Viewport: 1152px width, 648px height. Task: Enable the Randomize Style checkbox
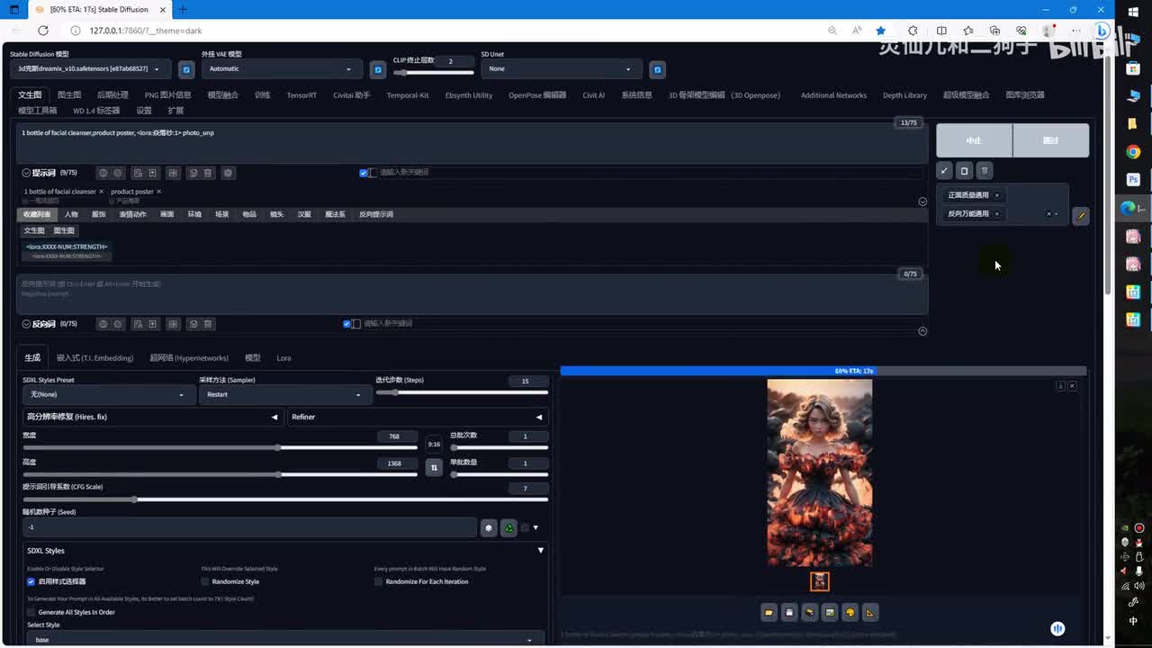pyautogui.click(x=205, y=581)
